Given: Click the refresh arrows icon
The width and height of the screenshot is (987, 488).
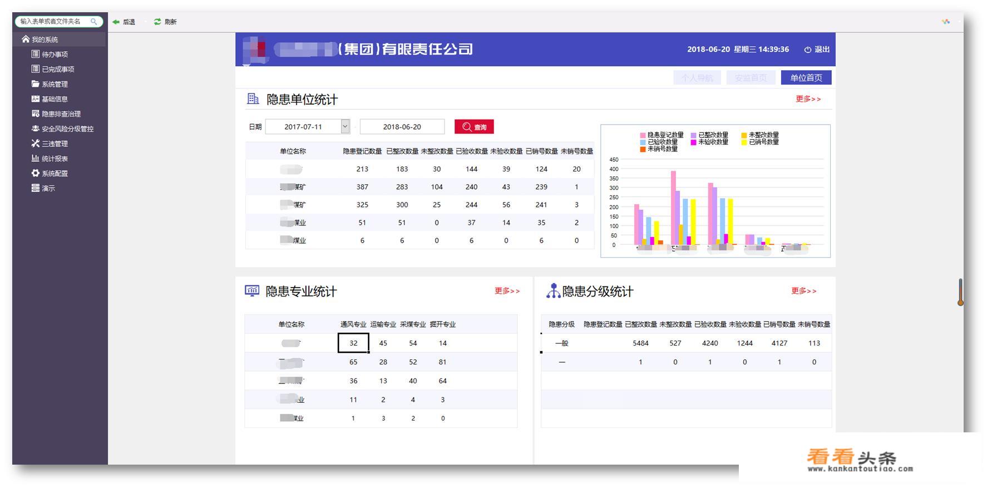Looking at the screenshot, I should coord(157,22).
